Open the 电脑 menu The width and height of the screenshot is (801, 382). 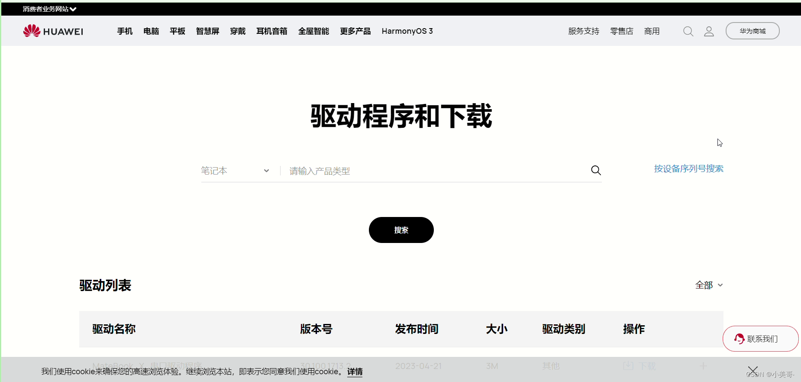151,31
